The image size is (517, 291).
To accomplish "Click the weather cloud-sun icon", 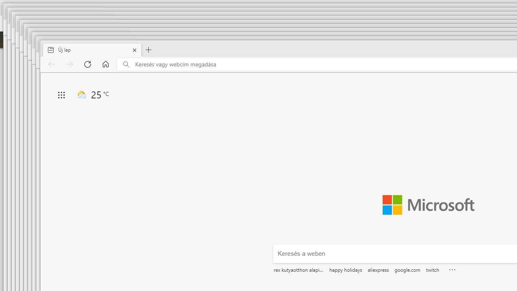I will pos(82,95).
